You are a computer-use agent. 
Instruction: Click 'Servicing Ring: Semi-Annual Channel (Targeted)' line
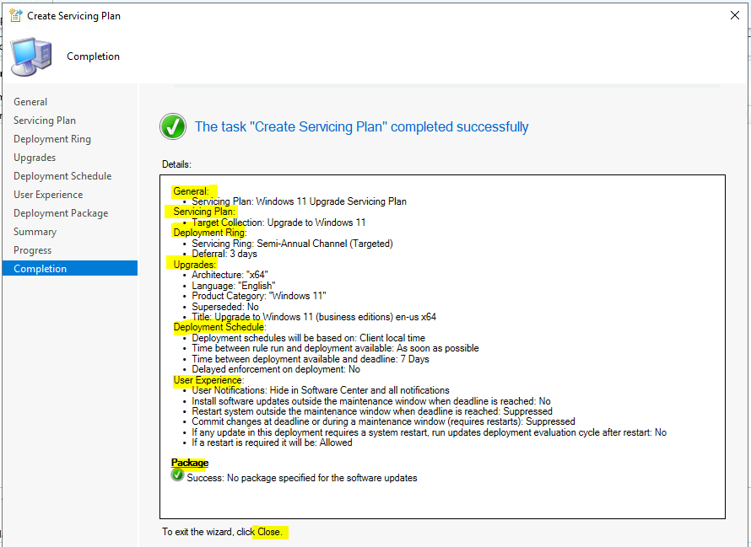tap(292, 244)
